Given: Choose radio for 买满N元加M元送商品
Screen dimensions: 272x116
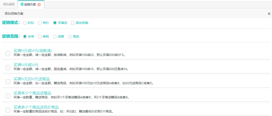Looking at the screenshot, I should [8, 82].
